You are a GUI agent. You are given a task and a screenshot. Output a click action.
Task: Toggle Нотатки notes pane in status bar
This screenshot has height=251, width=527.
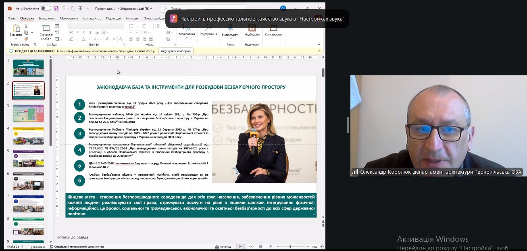point(223,247)
